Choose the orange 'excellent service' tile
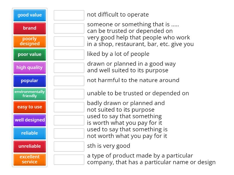Screen dimensions: 234x175 tap(30, 160)
